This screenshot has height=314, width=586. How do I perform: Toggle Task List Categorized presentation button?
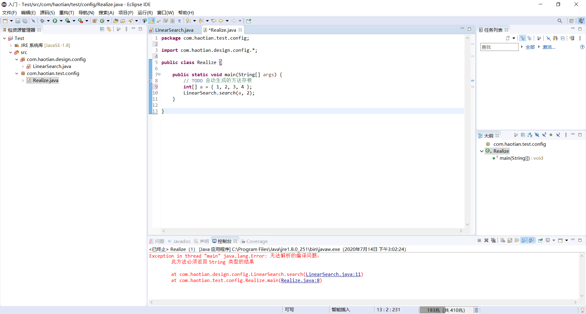pos(523,38)
